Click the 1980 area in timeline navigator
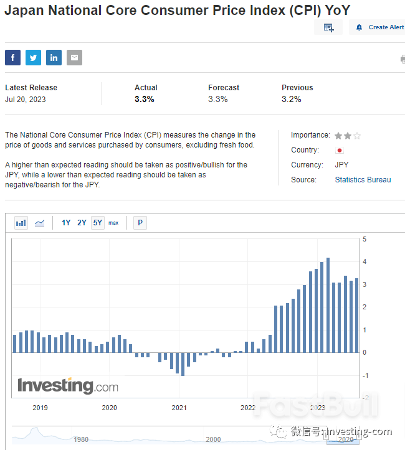 pos(81,439)
